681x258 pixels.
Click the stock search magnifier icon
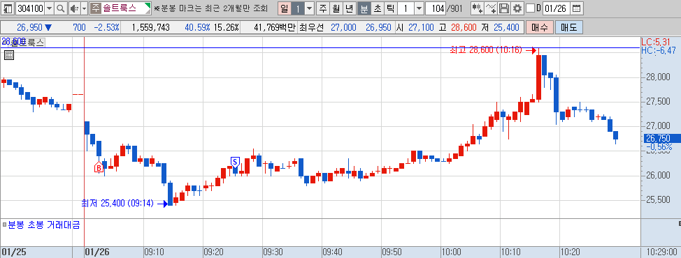coord(60,8)
